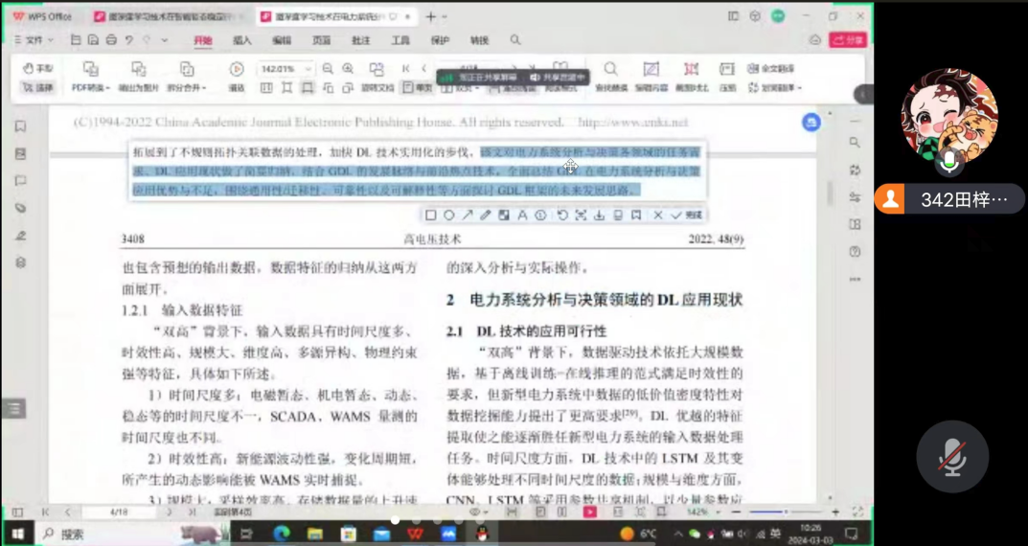Open the 工具 ribbon tab
This screenshot has width=1028, height=546.
tap(400, 40)
